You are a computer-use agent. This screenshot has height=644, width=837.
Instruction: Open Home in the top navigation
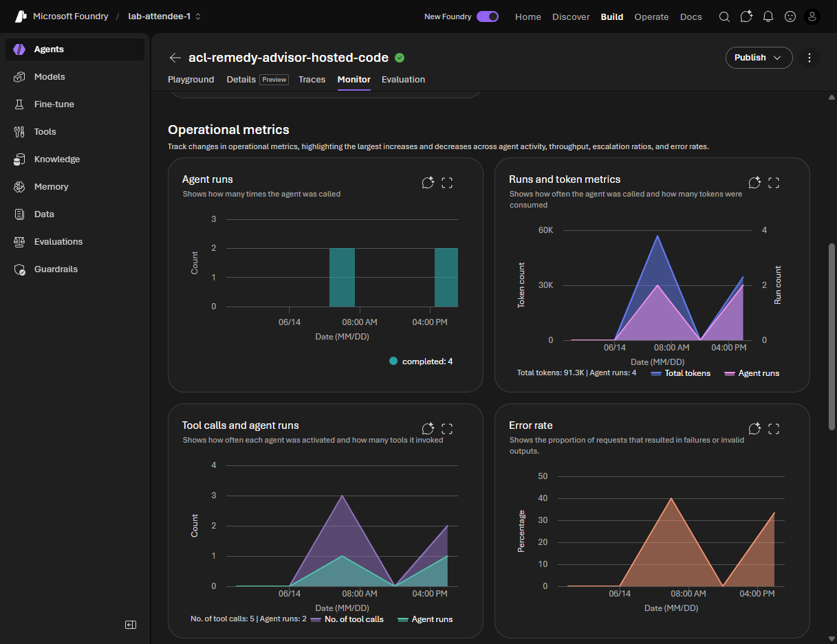[528, 16]
